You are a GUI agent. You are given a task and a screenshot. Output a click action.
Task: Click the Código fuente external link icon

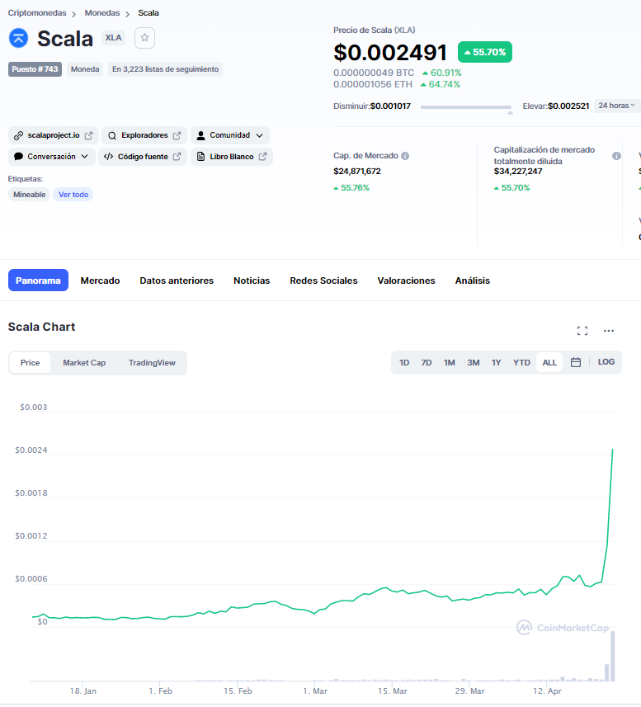coord(177,157)
